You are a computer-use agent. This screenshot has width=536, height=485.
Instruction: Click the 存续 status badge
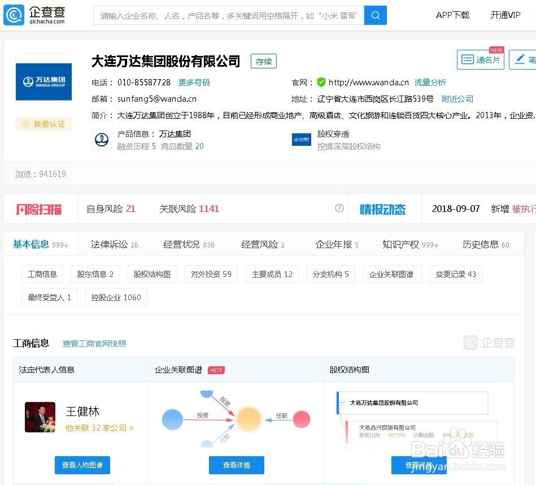(x=264, y=61)
